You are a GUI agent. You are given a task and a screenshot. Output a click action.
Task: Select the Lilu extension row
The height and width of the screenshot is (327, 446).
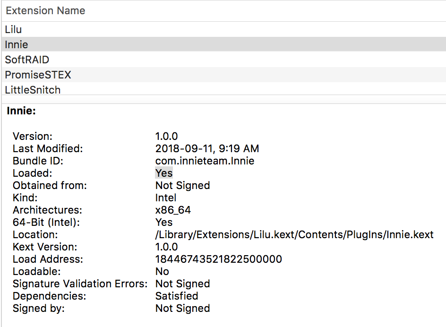point(223,29)
